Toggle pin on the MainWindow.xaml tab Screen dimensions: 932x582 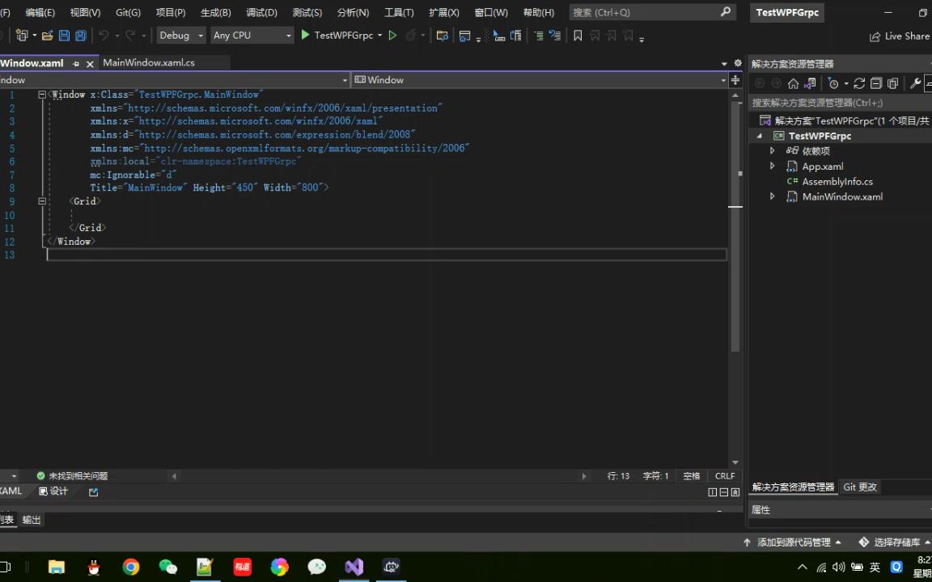tap(76, 64)
